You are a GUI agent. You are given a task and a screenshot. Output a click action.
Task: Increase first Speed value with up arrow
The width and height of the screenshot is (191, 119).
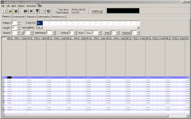coord(19,31)
